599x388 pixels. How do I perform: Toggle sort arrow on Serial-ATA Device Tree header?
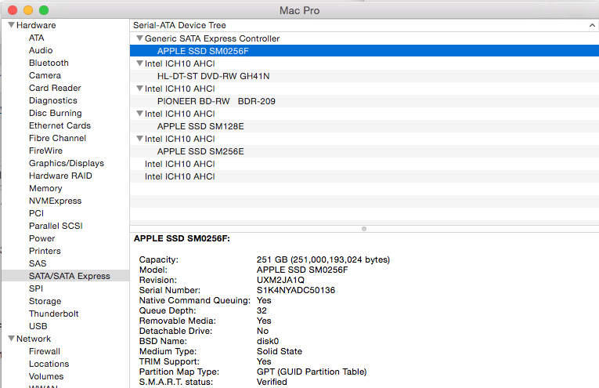pos(592,25)
